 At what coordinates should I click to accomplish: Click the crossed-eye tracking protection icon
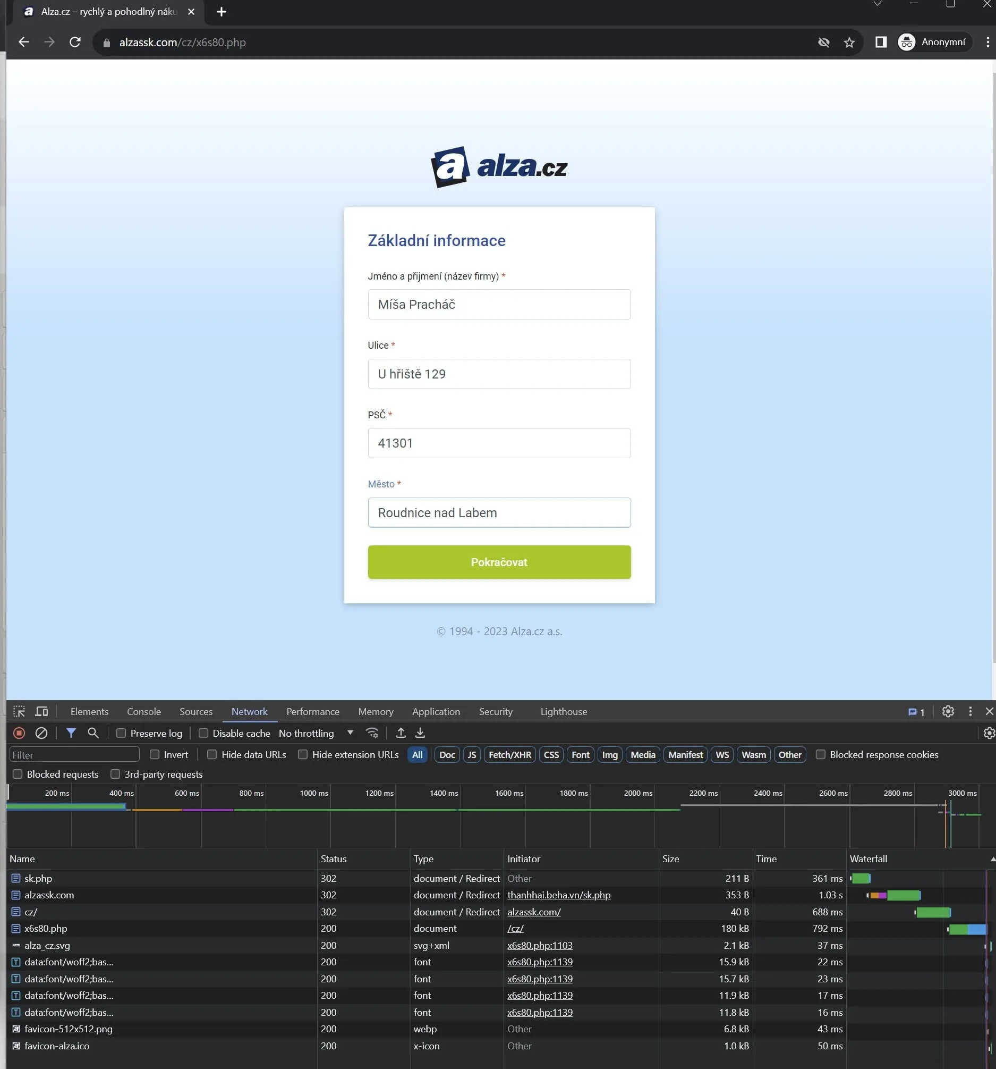(823, 43)
